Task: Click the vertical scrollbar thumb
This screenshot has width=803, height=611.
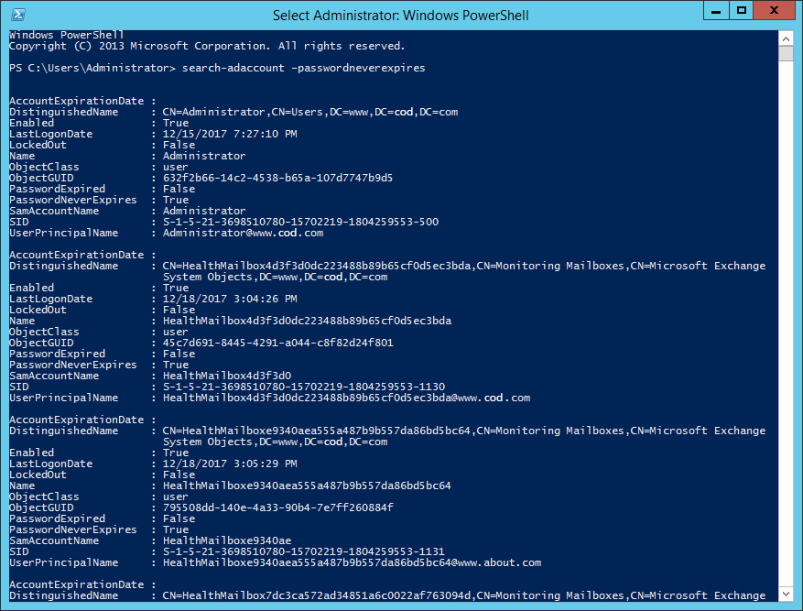Action: click(786, 53)
